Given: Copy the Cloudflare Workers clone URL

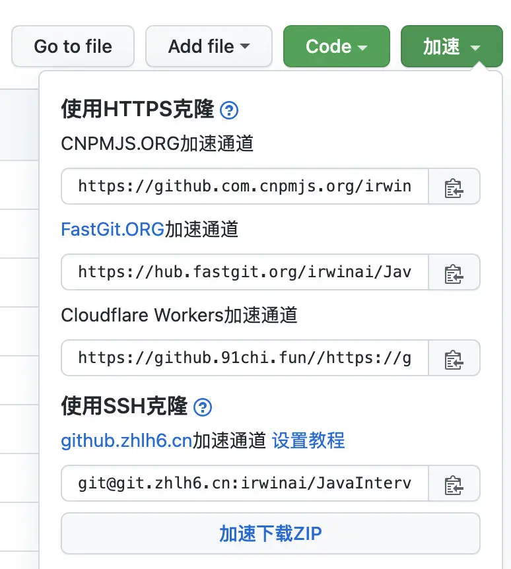Looking at the screenshot, I should 454,358.
